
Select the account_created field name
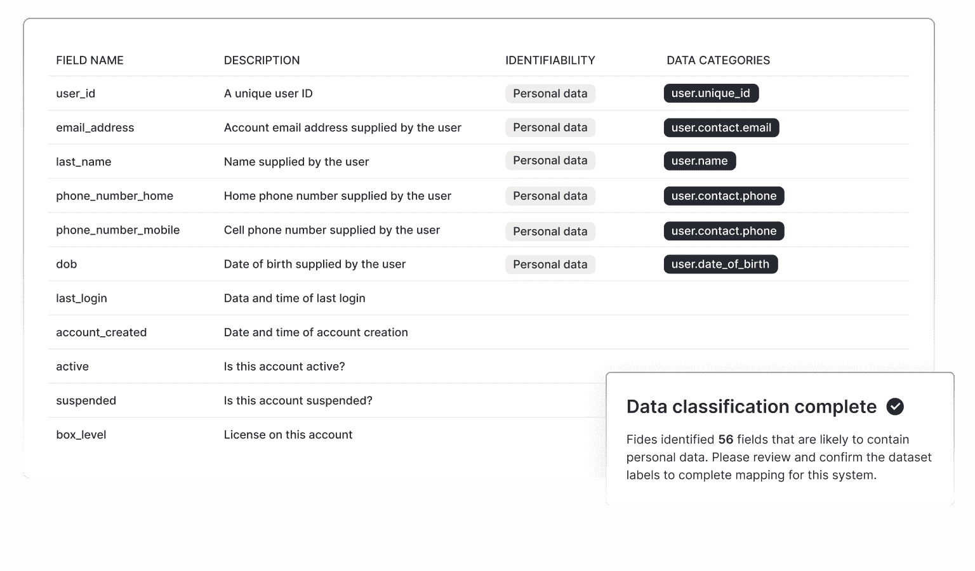101,332
